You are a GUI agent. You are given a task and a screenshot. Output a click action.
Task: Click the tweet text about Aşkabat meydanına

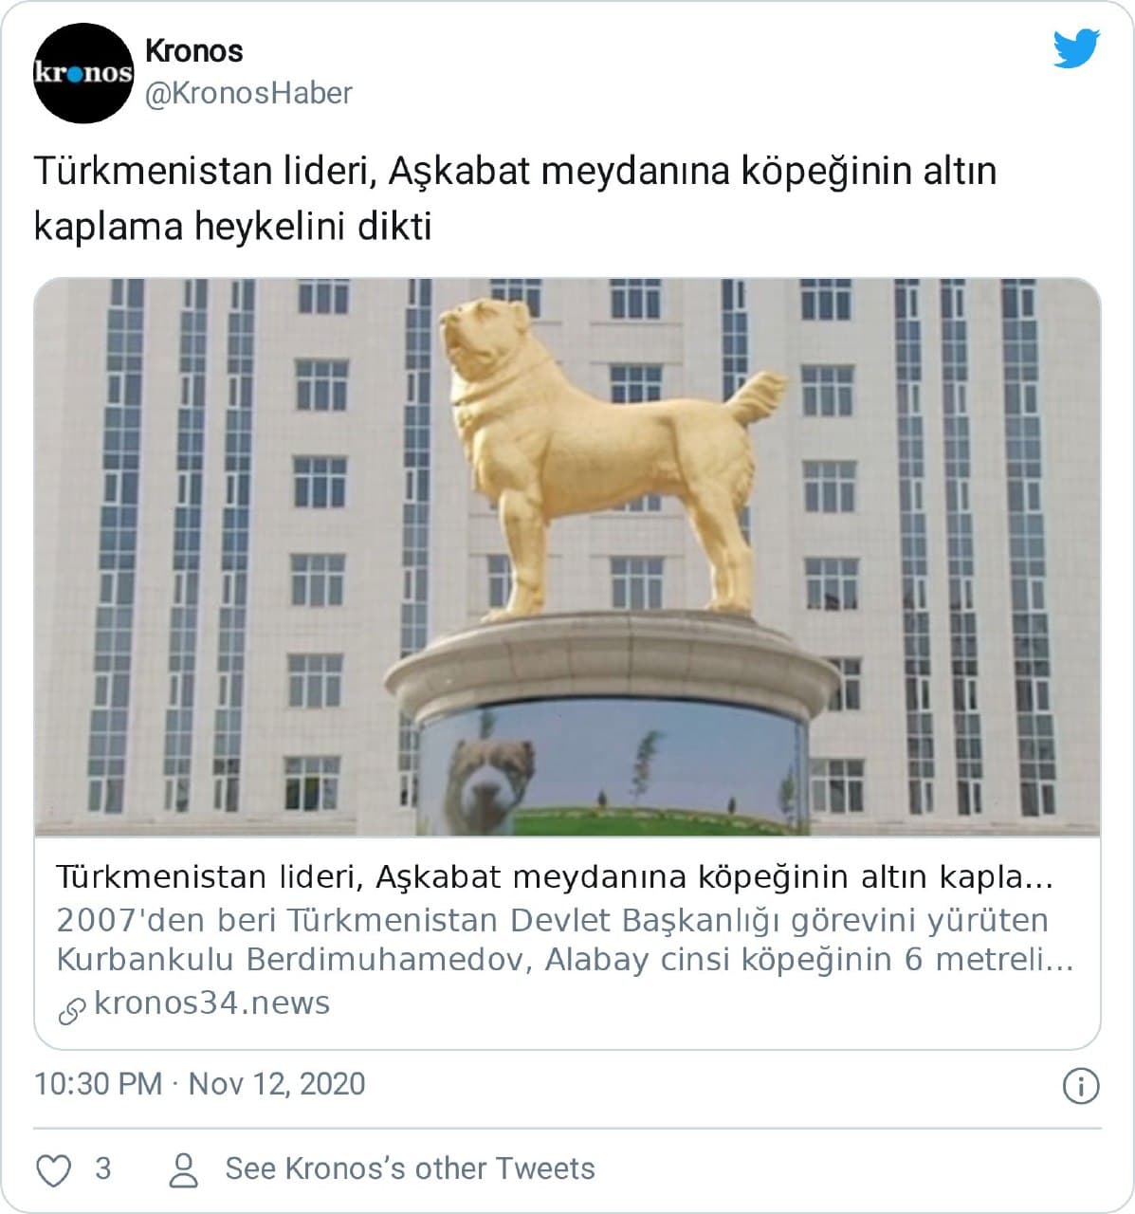517,199
